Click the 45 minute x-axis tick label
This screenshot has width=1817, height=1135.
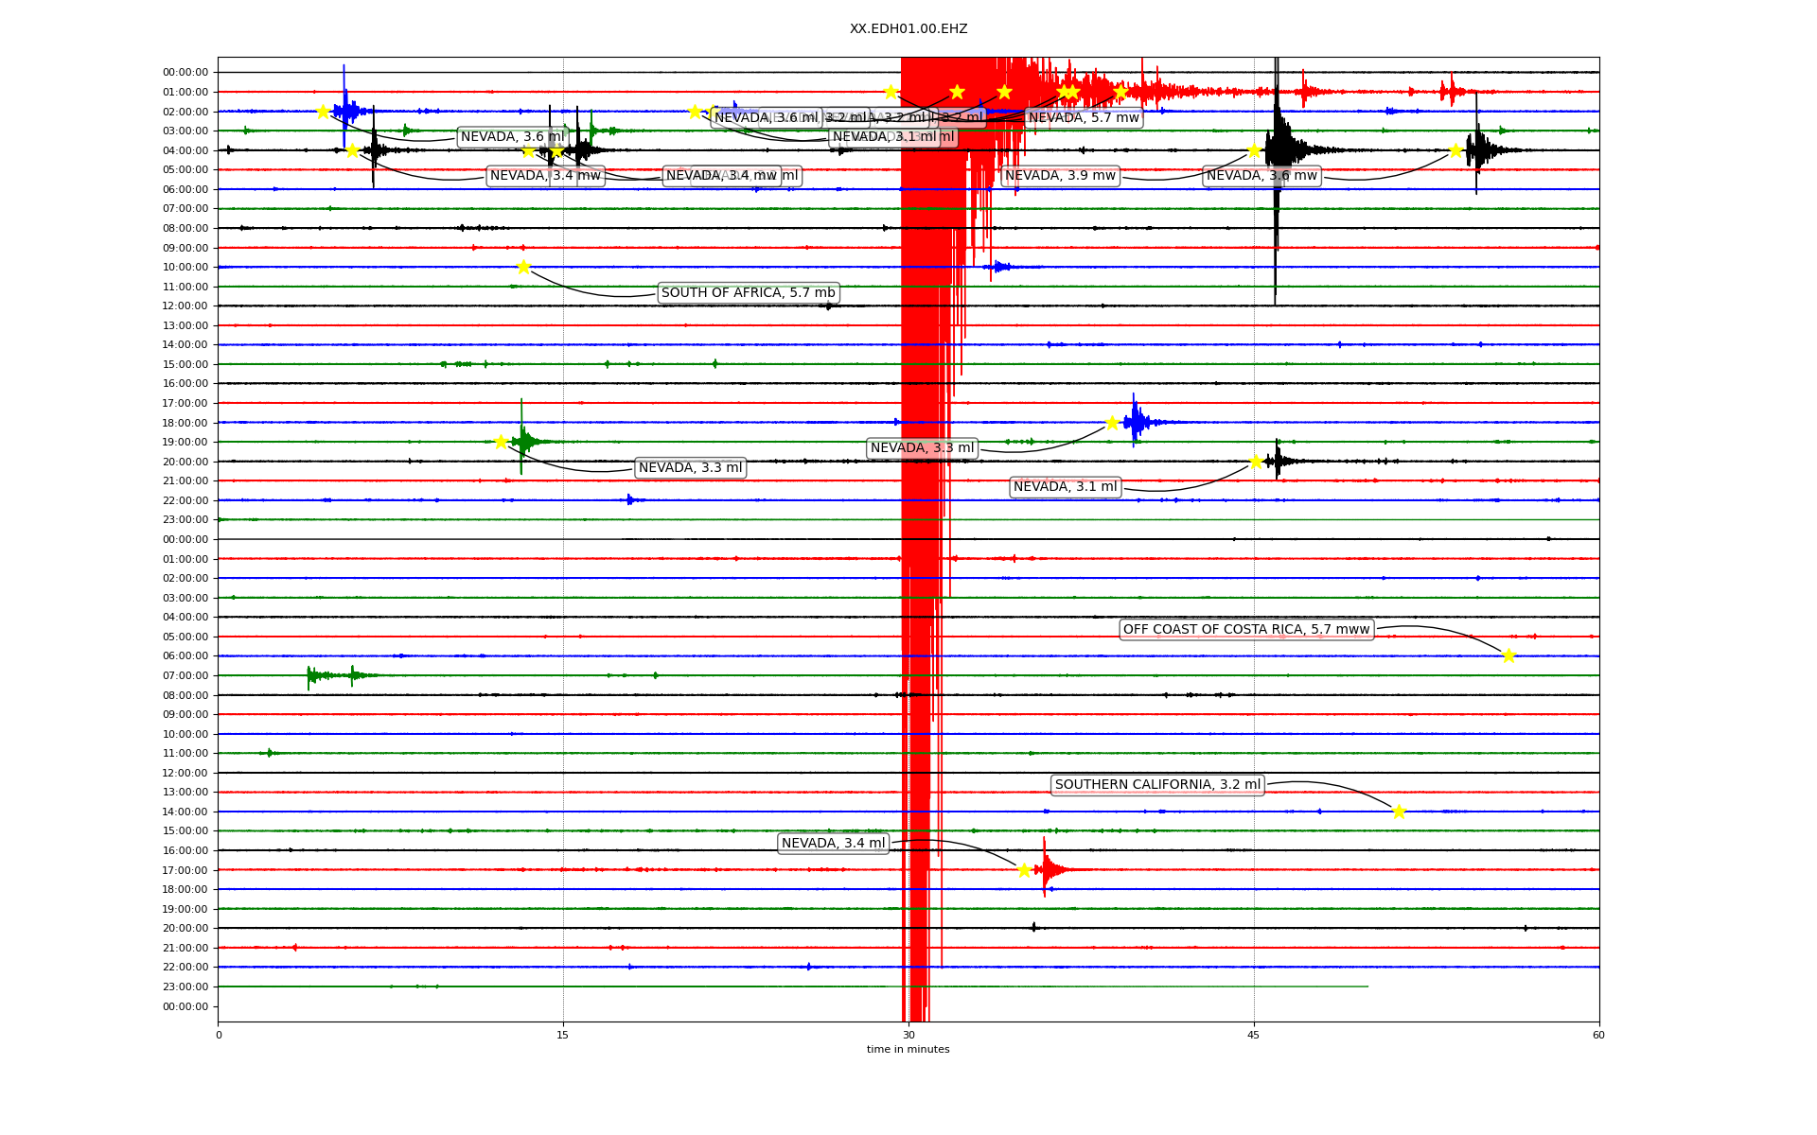[1253, 1035]
